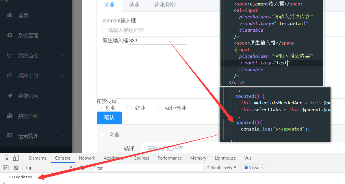This screenshot has width=345, height=184.
Task: Check the 就业/创业 material checkbox
Action: (158, 108)
